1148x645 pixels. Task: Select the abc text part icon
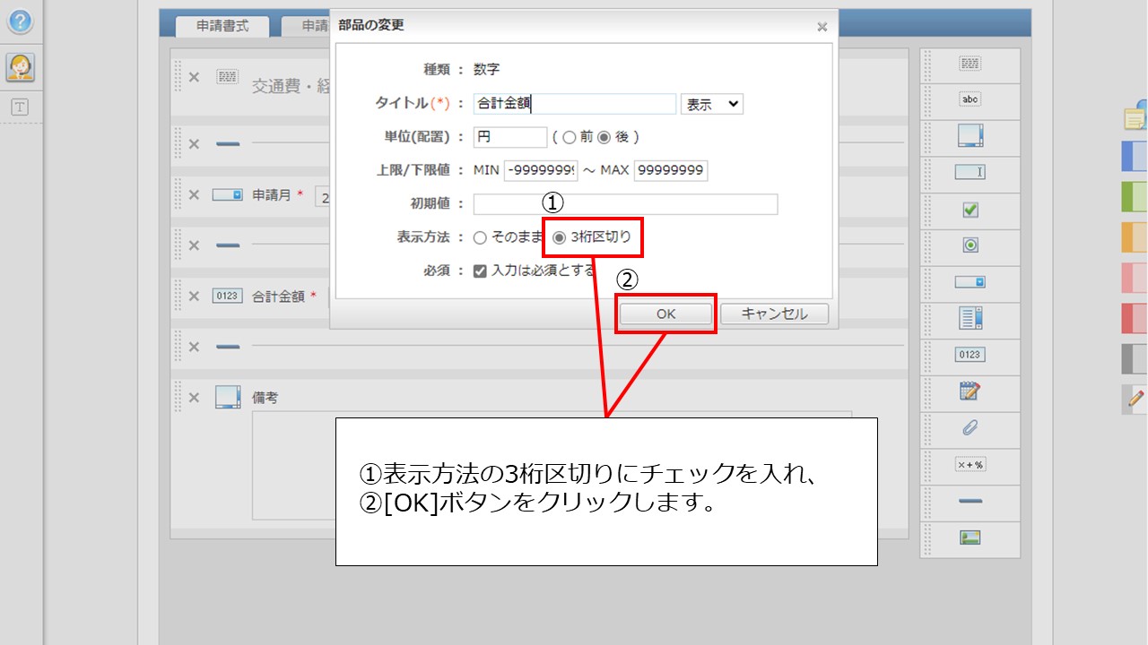tap(970, 100)
